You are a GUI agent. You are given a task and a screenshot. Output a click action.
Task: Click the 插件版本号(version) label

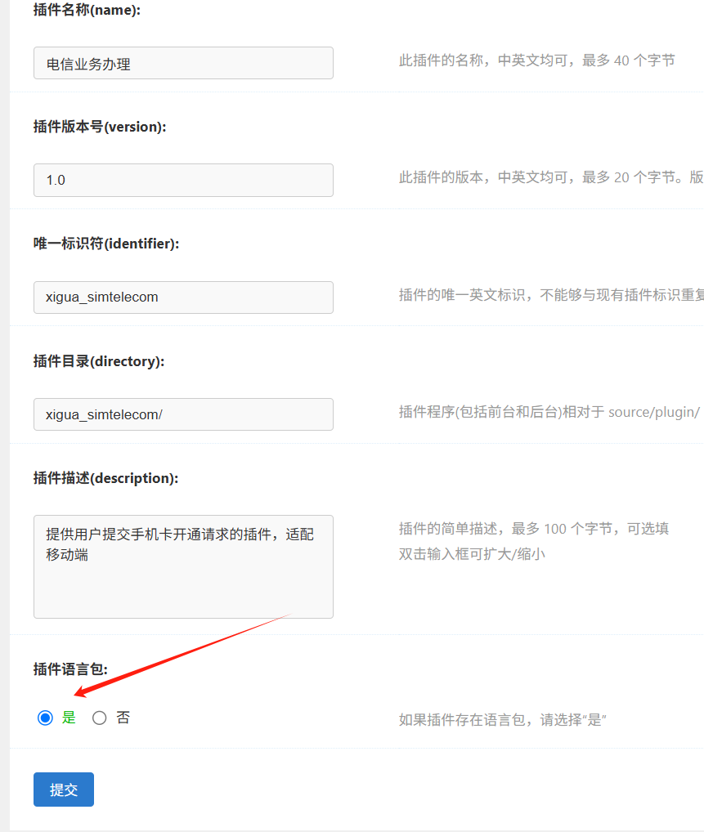coord(100,127)
